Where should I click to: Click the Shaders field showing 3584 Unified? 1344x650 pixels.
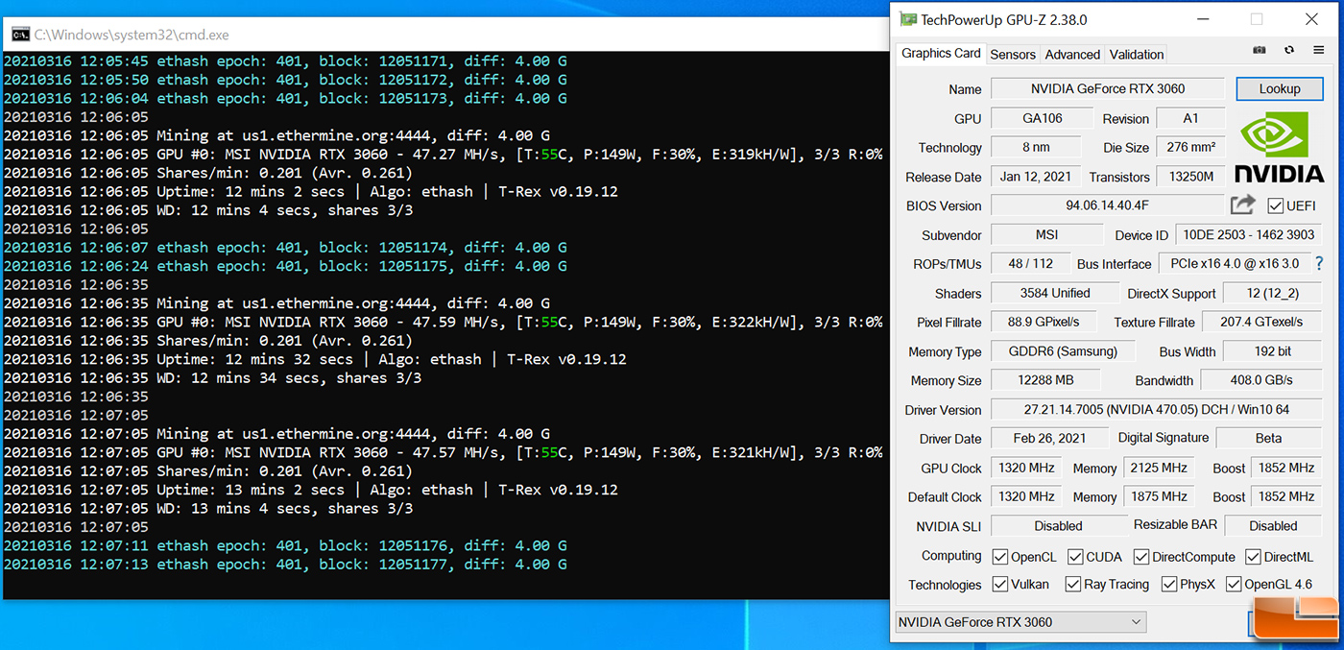click(1055, 294)
